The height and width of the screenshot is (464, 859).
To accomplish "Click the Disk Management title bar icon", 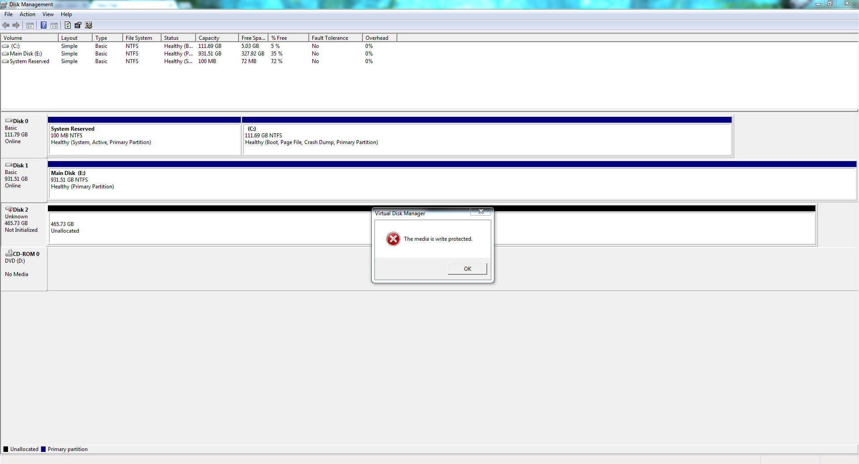I will [x=4, y=4].
